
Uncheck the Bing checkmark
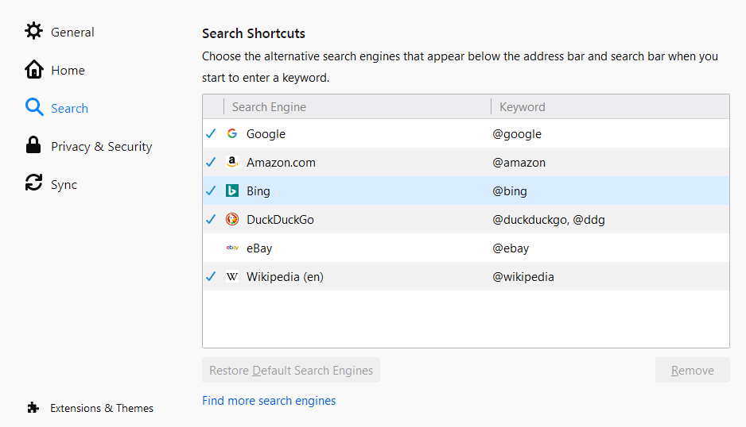(211, 190)
